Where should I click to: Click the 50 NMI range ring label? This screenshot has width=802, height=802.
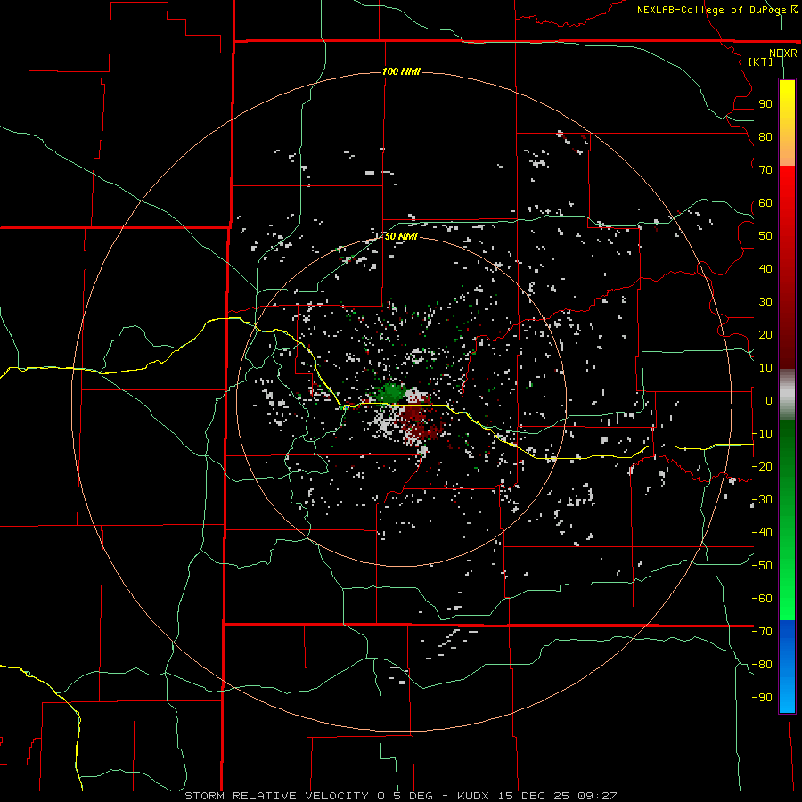[x=401, y=236]
